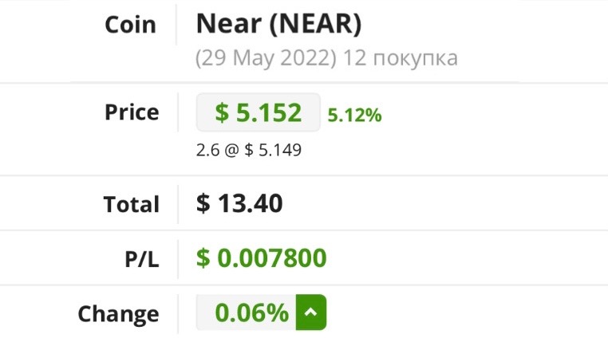Select the $ 5.152 price box
Viewport: 608px width, 338px height.
coord(259,112)
